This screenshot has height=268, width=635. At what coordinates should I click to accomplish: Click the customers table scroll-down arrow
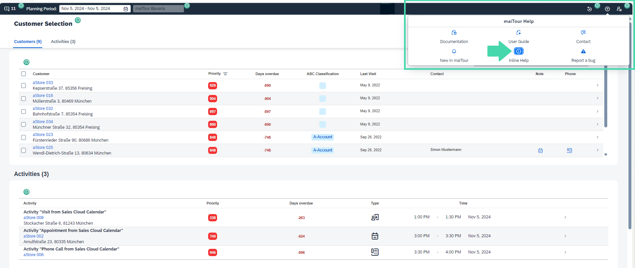606,155
